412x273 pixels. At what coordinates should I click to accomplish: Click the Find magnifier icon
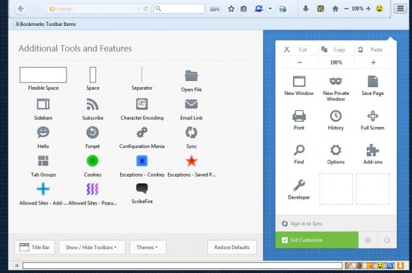[299, 150]
